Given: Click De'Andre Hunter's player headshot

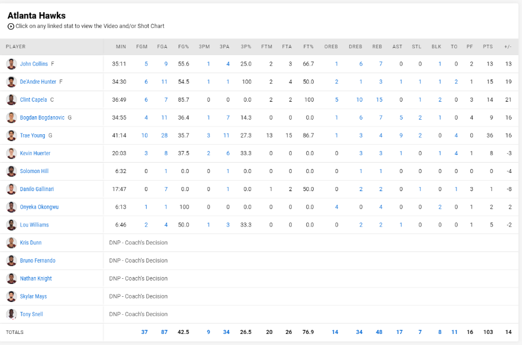Looking at the screenshot, I should click(12, 82).
